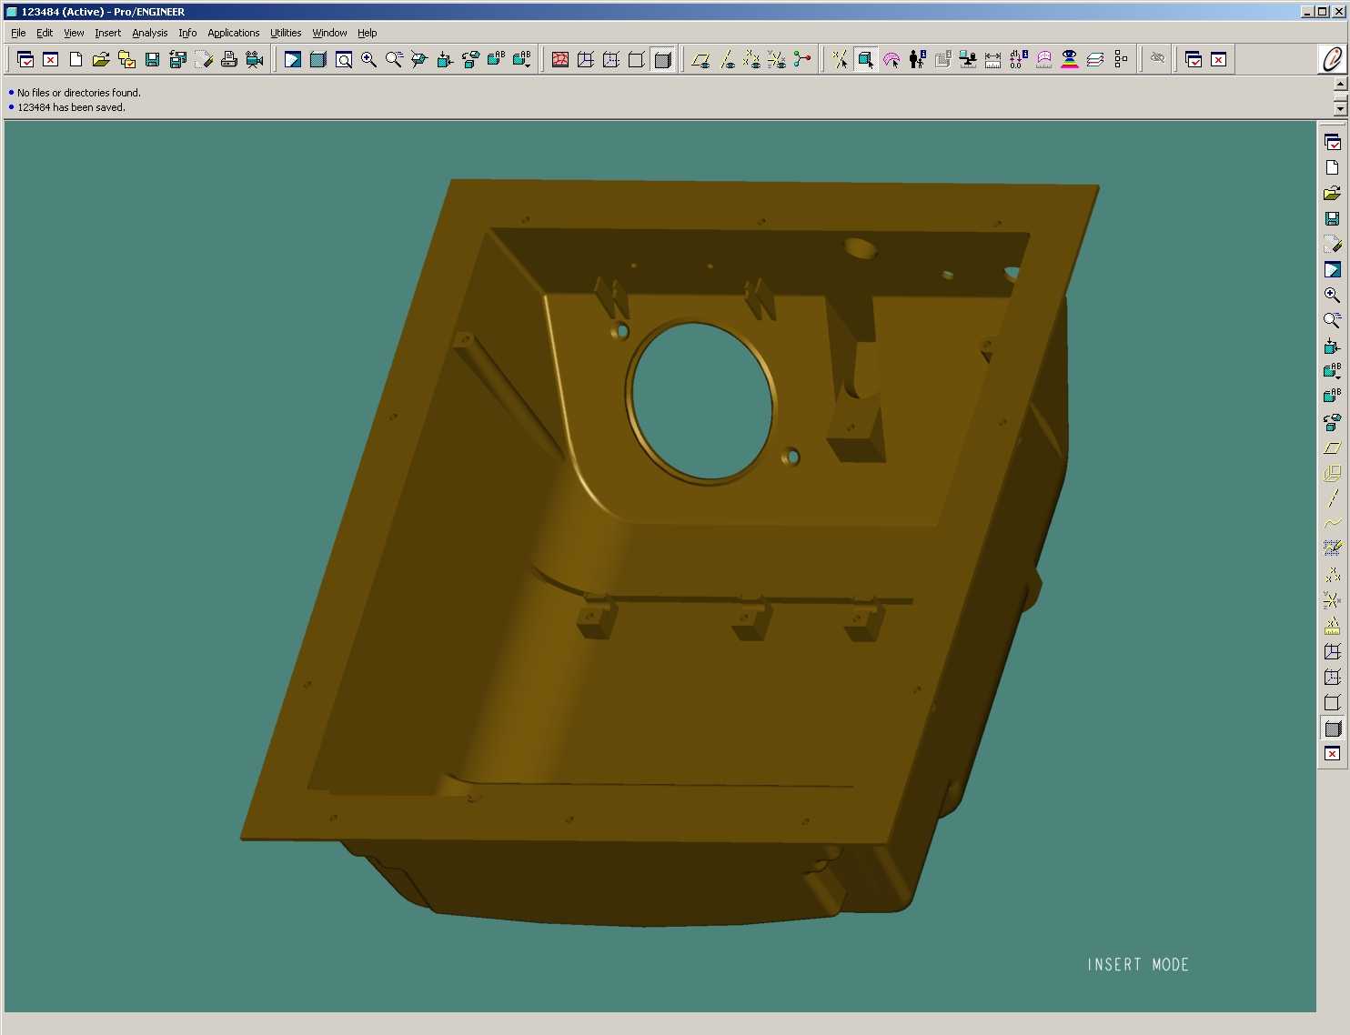Click the video camera icon in top toolbar
Screen dimensions: 1350x1035
[x=255, y=60]
